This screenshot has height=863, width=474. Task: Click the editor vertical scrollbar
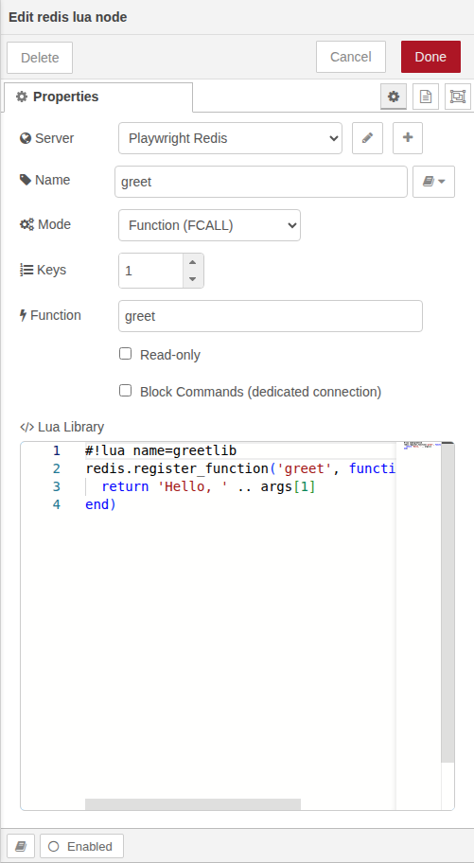pos(448,603)
